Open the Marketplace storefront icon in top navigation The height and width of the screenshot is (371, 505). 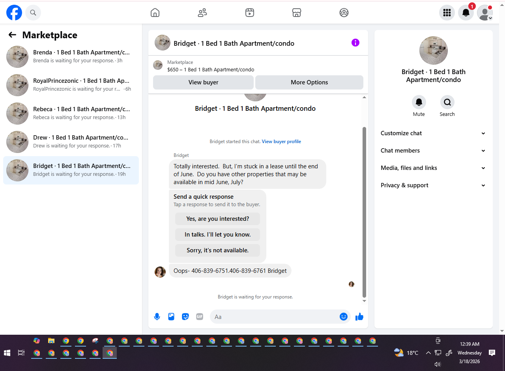[x=297, y=13]
